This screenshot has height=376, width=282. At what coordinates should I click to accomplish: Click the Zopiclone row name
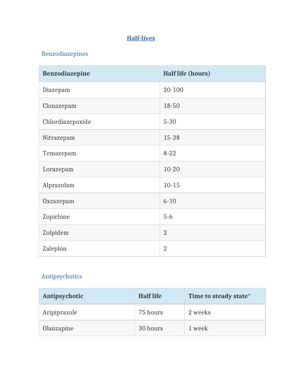click(x=56, y=217)
